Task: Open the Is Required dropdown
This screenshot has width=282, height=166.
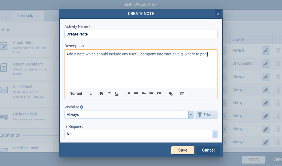Action: (x=215, y=134)
